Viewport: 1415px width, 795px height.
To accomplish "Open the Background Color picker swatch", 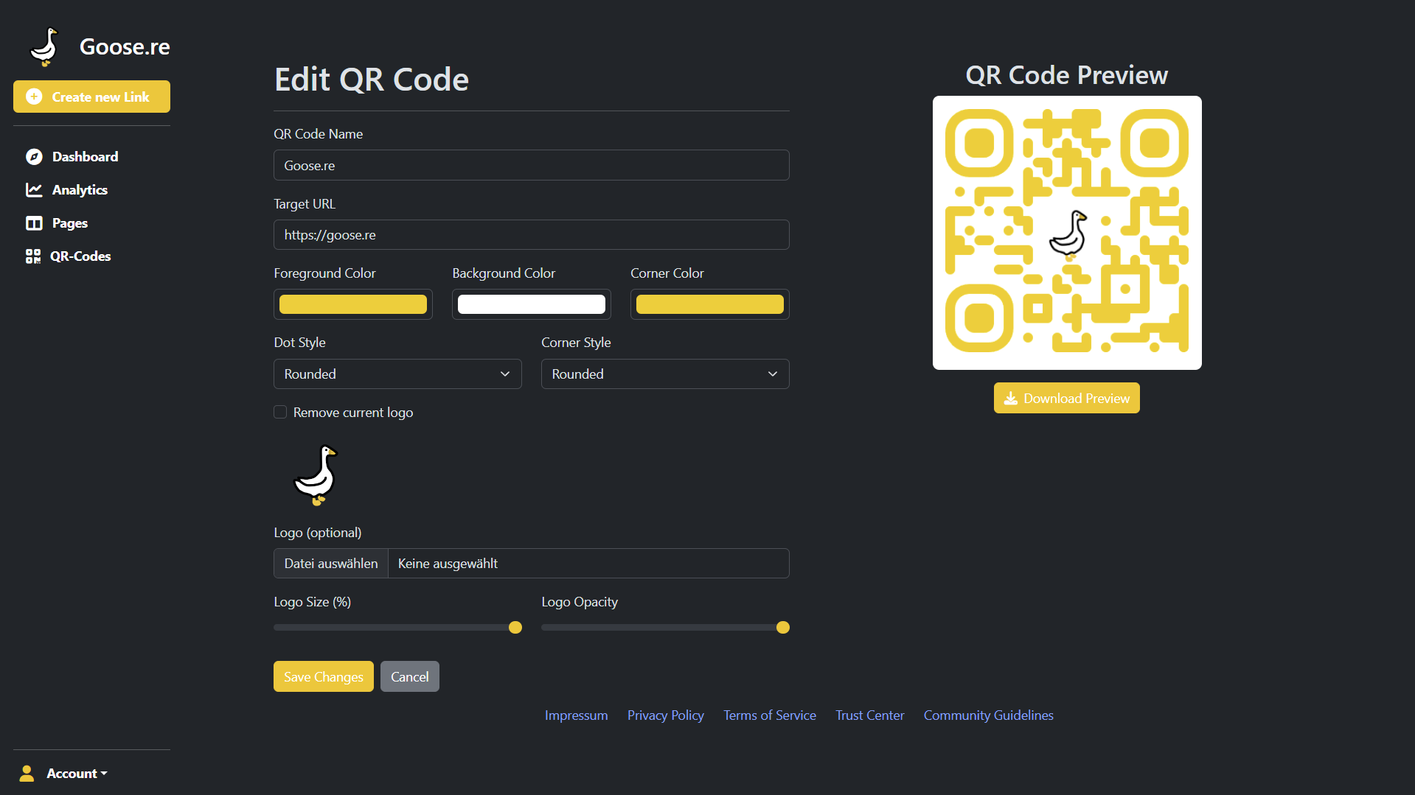I will pos(532,304).
